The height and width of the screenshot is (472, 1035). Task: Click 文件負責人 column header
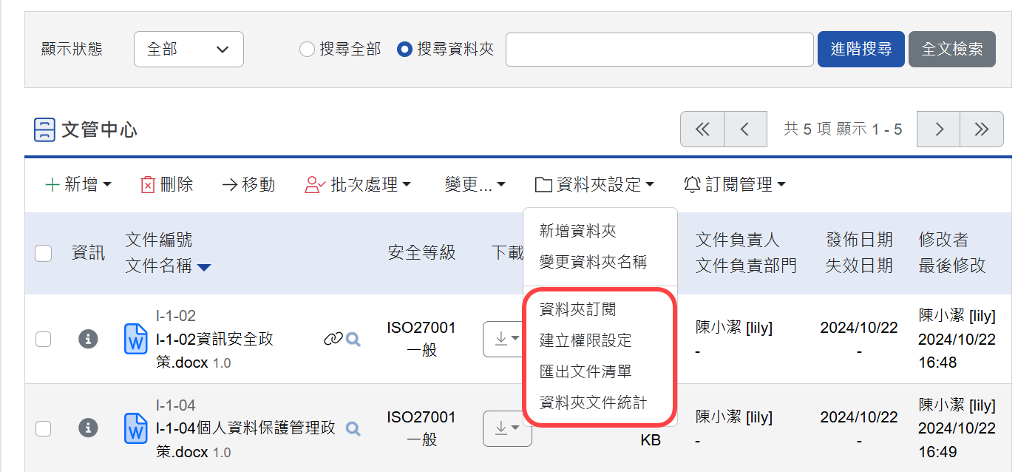pyautogui.click(x=738, y=240)
